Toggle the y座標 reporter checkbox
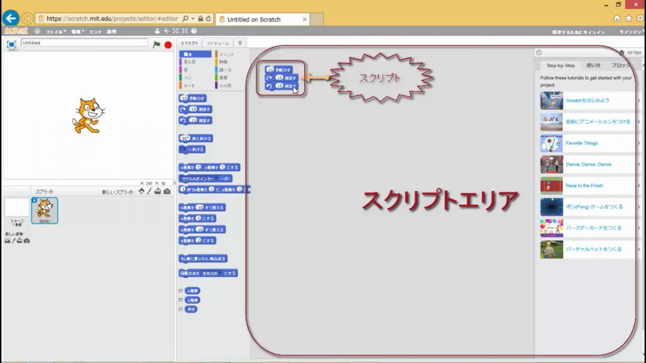The image size is (646, 363). click(x=180, y=300)
